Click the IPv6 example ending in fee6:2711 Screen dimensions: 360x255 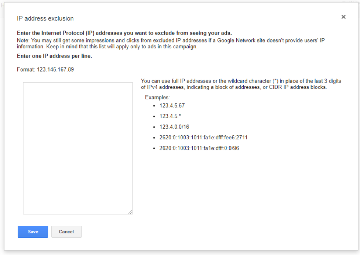(203, 137)
